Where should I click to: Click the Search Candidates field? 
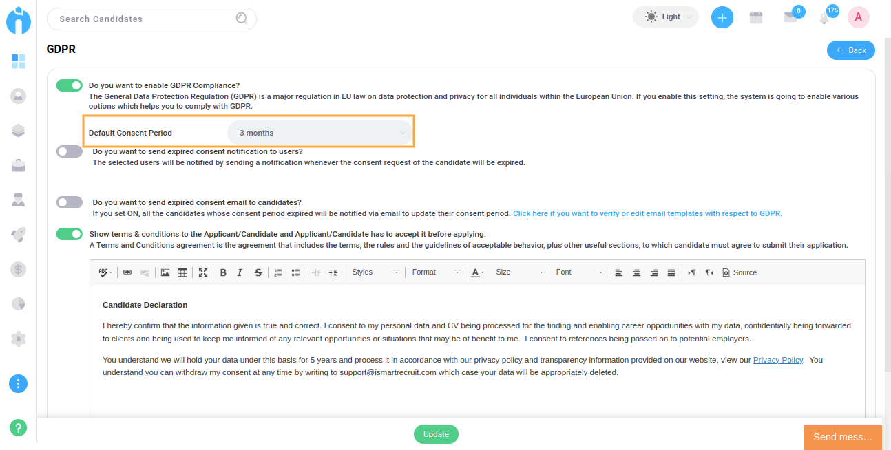145,19
